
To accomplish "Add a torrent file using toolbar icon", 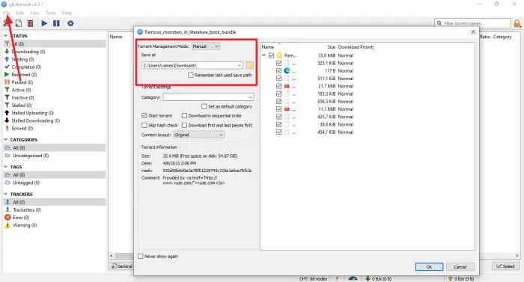I will (x=19, y=23).
